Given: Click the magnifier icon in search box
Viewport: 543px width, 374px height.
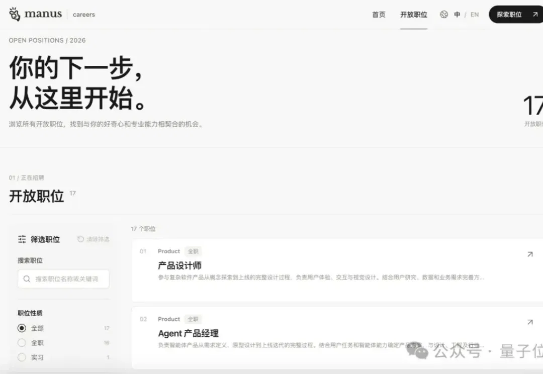Looking at the screenshot, I should point(27,279).
